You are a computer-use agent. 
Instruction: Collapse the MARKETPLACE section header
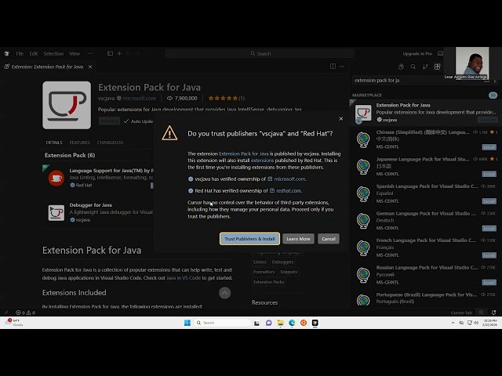(x=367, y=96)
